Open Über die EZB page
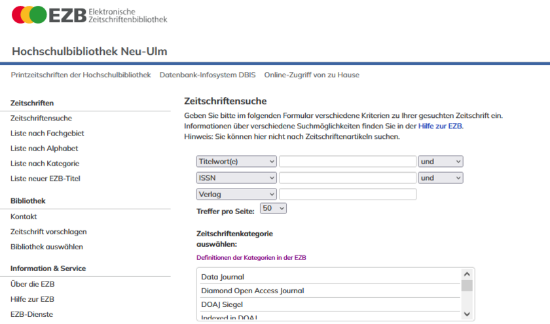This screenshot has height=324, width=550. coord(32,284)
